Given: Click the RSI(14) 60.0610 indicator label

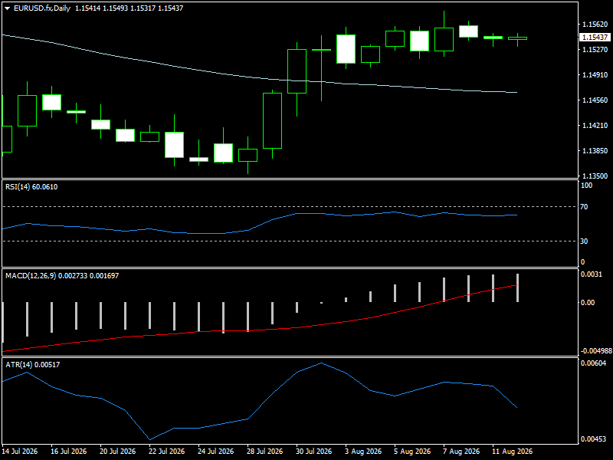Looking at the screenshot, I should [x=31, y=187].
